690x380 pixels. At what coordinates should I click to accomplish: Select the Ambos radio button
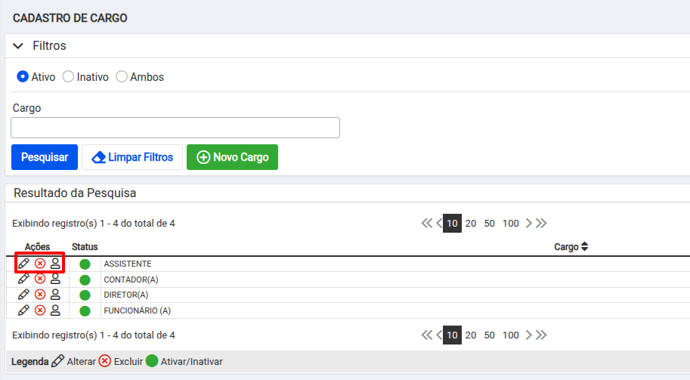122,76
